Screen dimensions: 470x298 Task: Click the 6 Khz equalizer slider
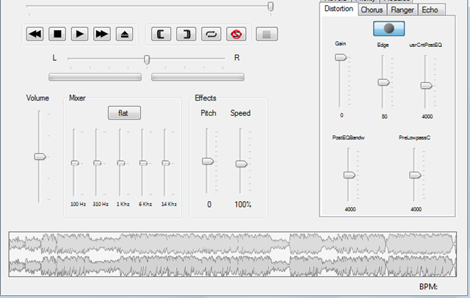coord(143,163)
